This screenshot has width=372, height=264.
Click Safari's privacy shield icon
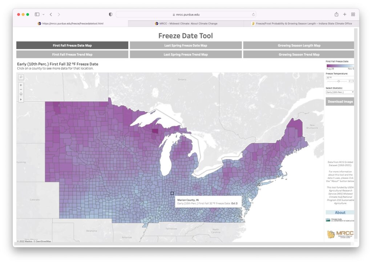[110, 14]
